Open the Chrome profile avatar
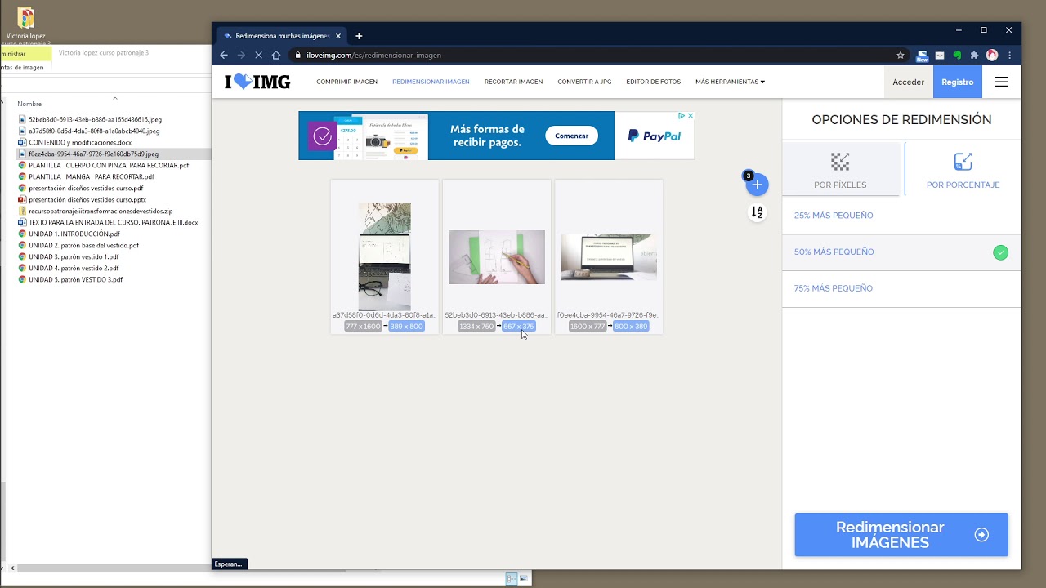This screenshot has height=588, width=1046. (992, 56)
